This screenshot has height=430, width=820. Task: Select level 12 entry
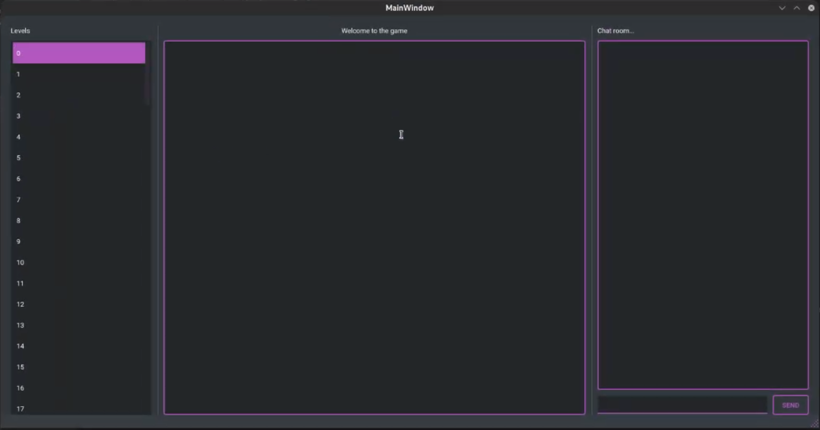pyautogui.click(x=79, y=304)
